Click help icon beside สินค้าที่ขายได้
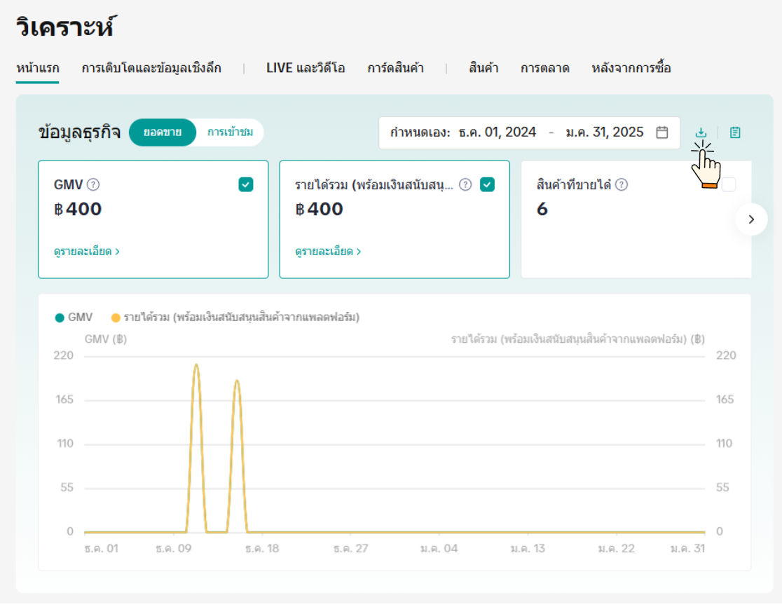Image resolution: width=782 pixels, height=607 pixels. pyautogui.click(x=621, y=185)
